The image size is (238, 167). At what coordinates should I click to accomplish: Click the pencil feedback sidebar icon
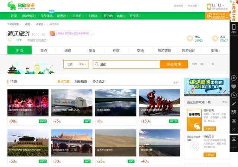tap(234, 104)
